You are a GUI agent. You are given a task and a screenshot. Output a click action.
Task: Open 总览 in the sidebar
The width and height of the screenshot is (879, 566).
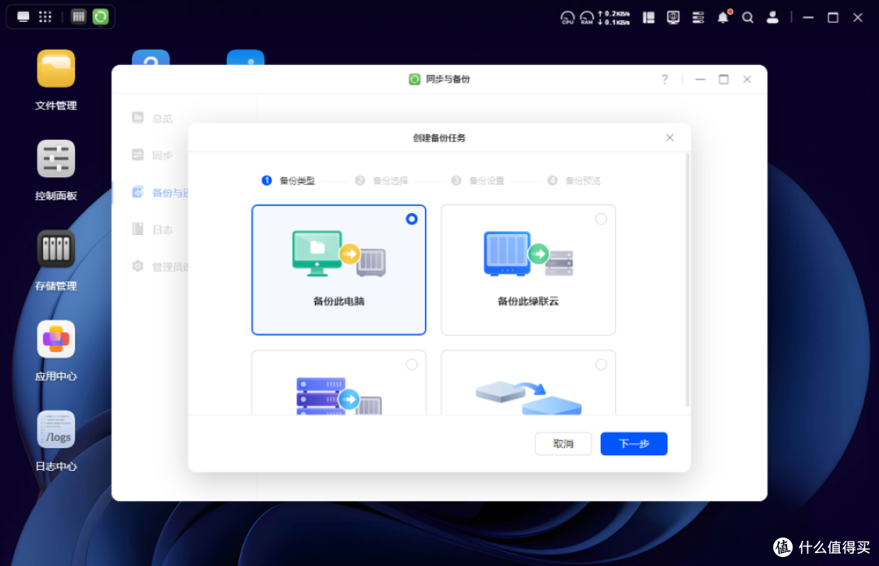152,118
